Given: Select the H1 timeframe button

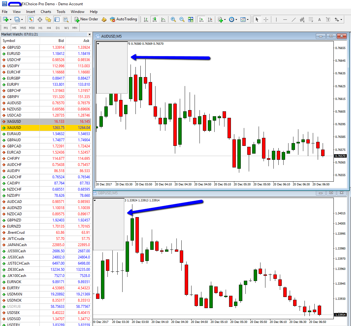Looking at the screenshot, I should point(41,28).
